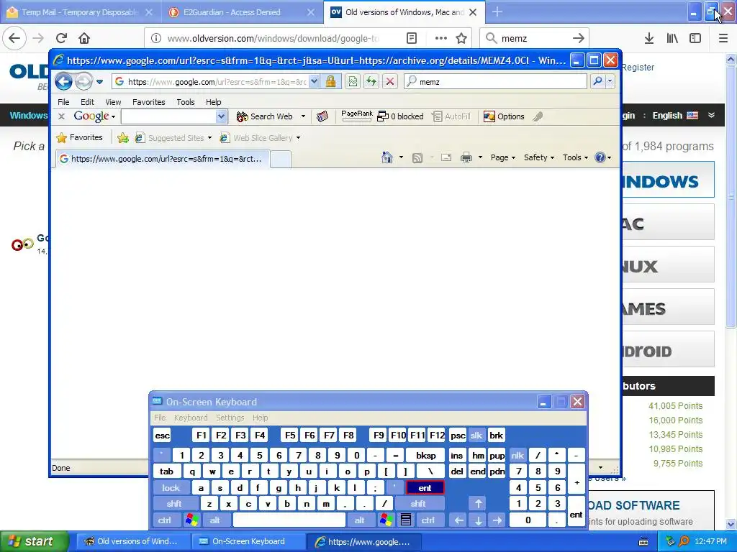The image size is (737, 552).
Task: Click the Google Toolbar wrench icon
Action: [538, 116]
